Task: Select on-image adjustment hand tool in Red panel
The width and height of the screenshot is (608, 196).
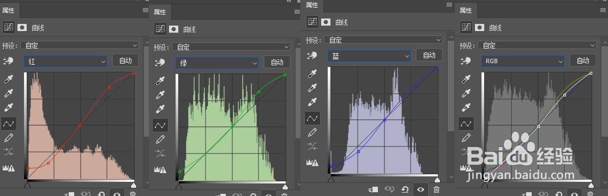Action: [x=8, y=61]
